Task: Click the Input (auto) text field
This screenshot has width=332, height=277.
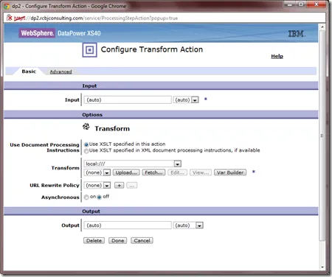Action: (128, 100)
